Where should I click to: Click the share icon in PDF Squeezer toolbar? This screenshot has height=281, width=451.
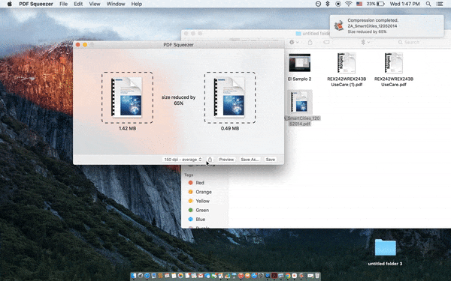(x=210, y=160)
